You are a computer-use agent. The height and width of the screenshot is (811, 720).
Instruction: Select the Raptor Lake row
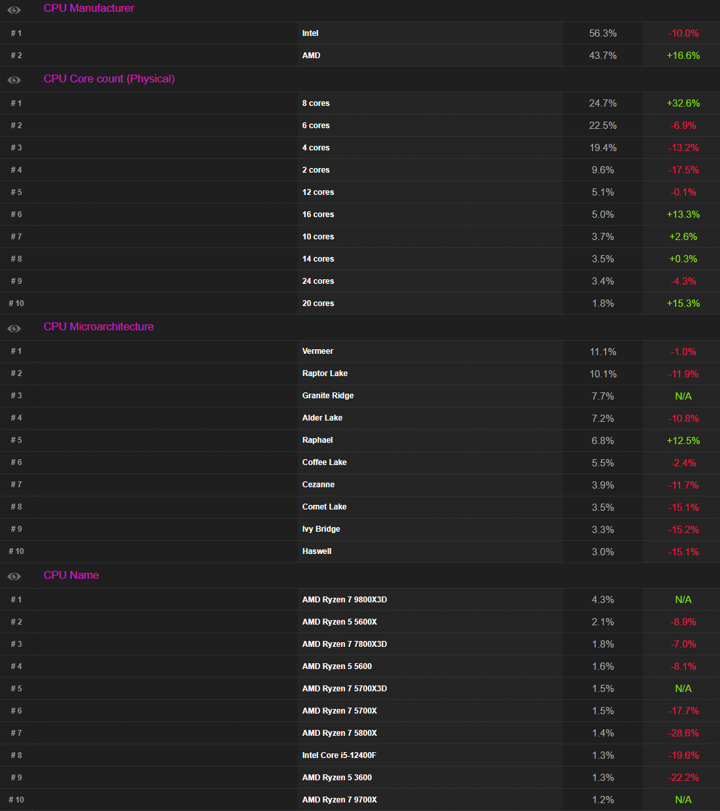325,373
